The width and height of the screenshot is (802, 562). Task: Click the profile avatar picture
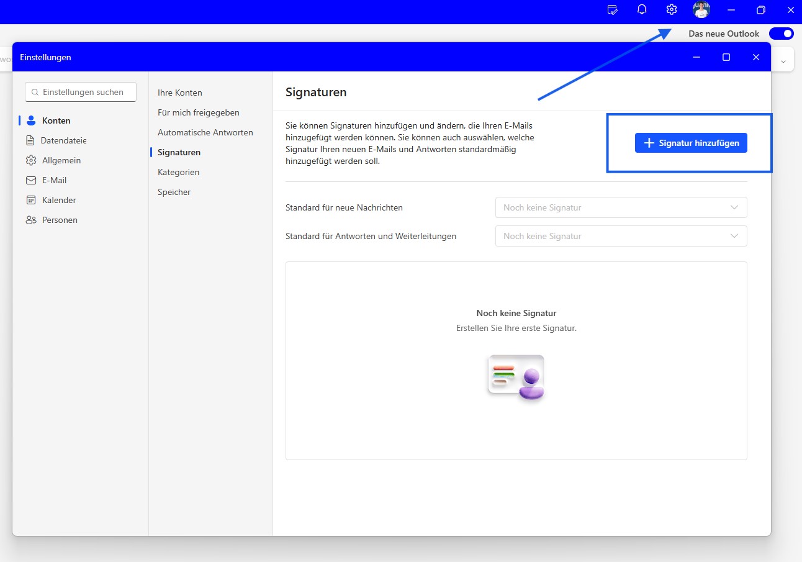(x=701, y=10)
